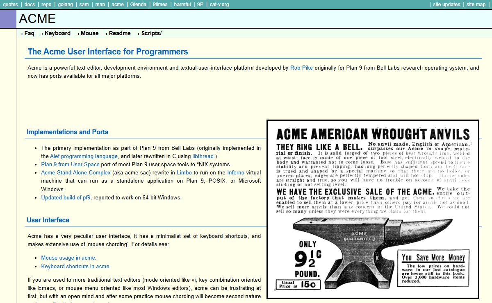
Task: Open Alef programming language link
Action: tap(84, 156)
